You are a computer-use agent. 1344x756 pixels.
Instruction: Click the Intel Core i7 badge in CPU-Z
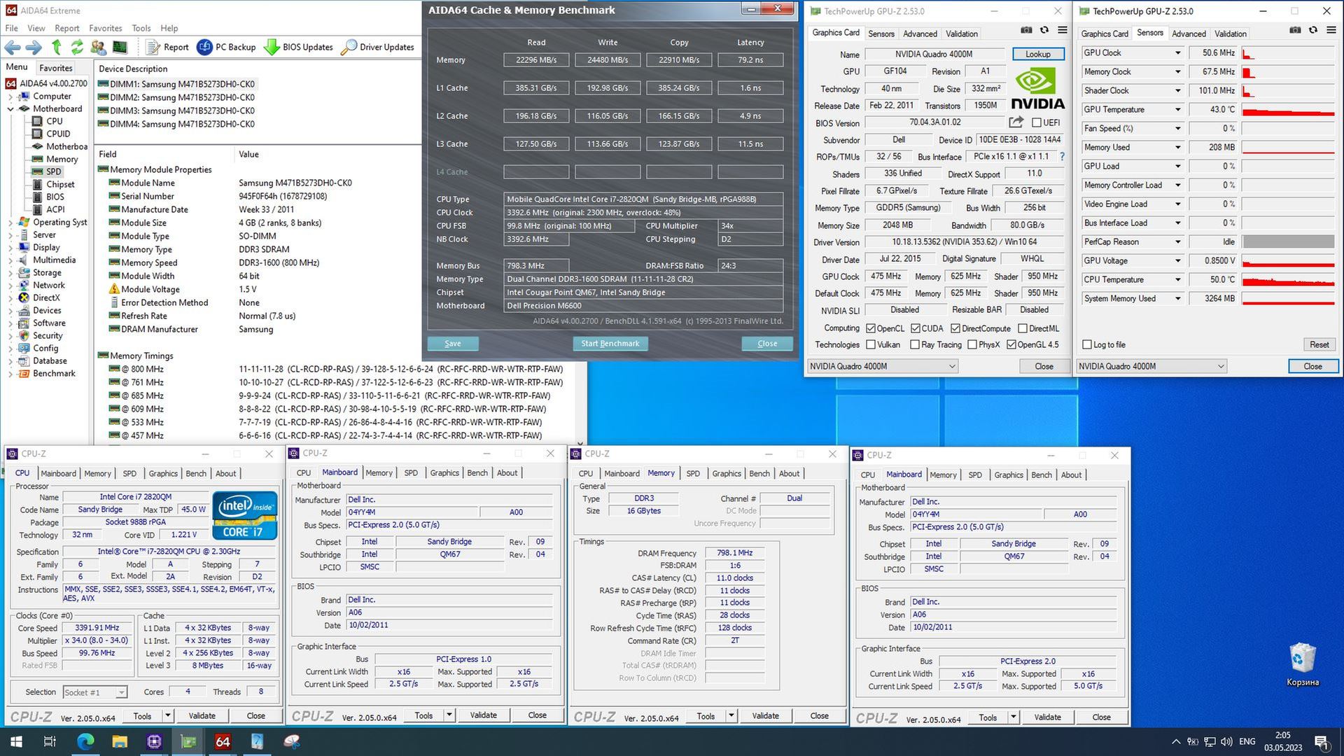[245, 515]
